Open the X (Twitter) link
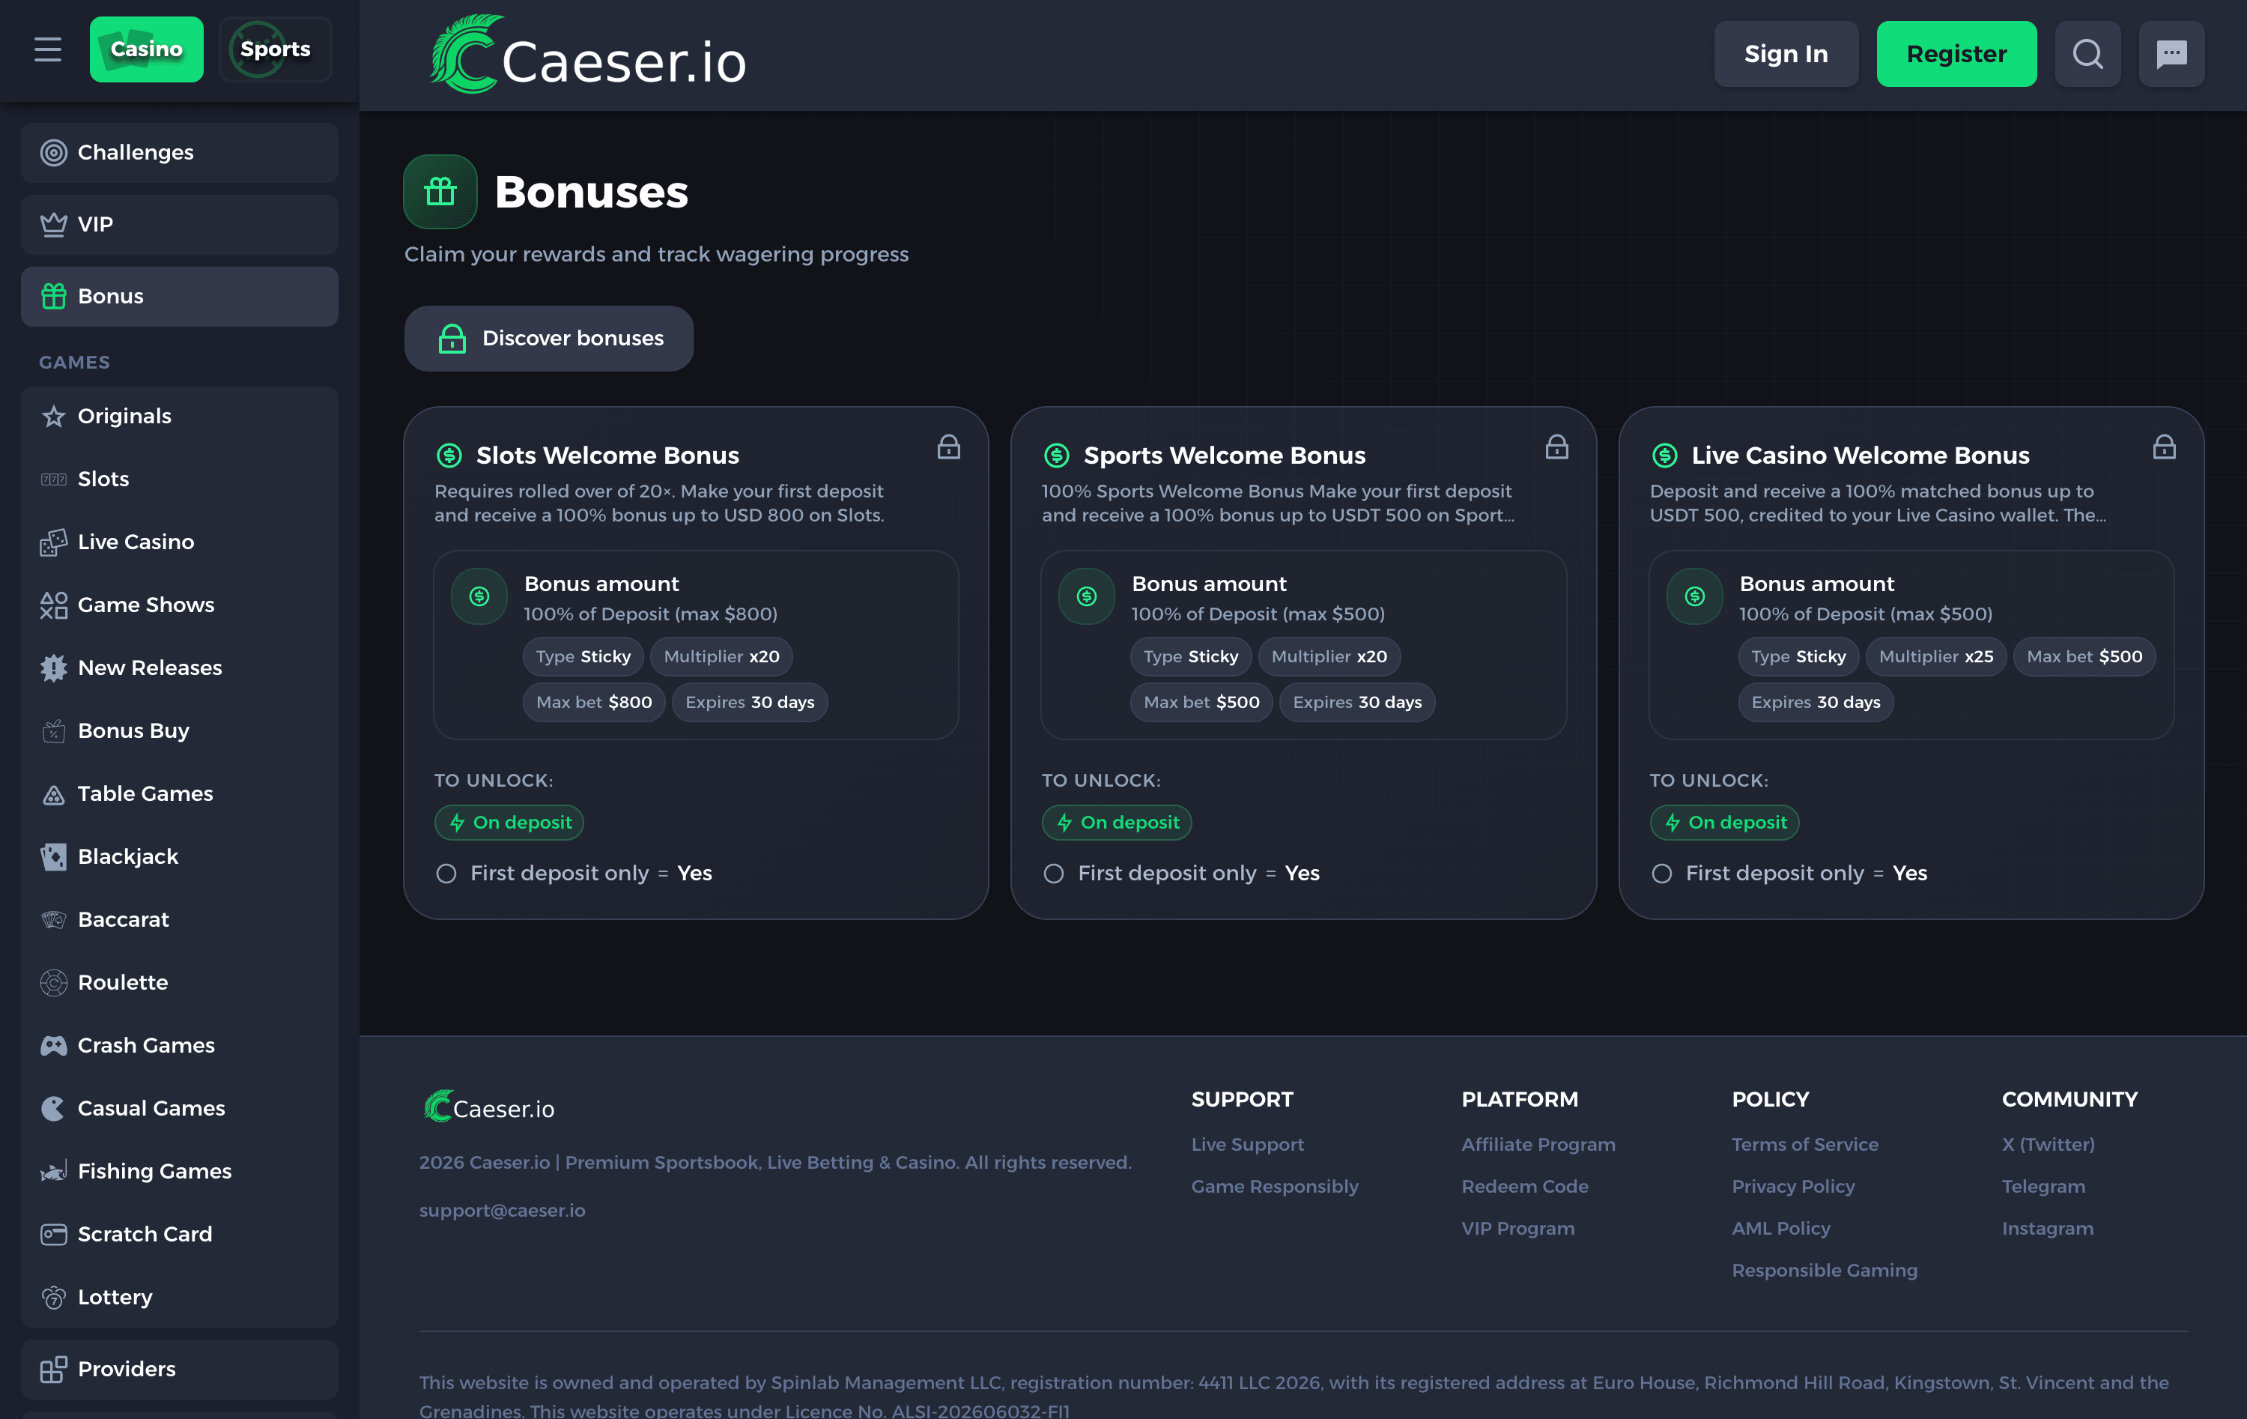Screen dimensions: 2247x1419 tap(2047, 1145)
